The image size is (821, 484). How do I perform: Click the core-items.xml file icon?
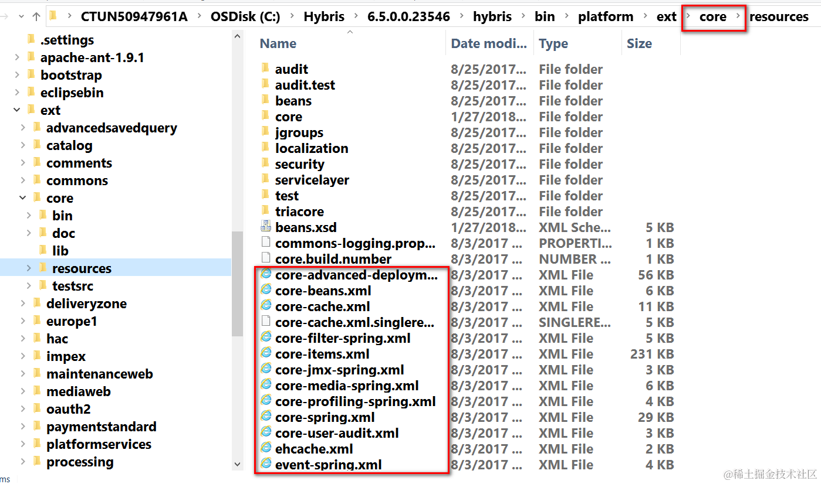pos(266,353)
